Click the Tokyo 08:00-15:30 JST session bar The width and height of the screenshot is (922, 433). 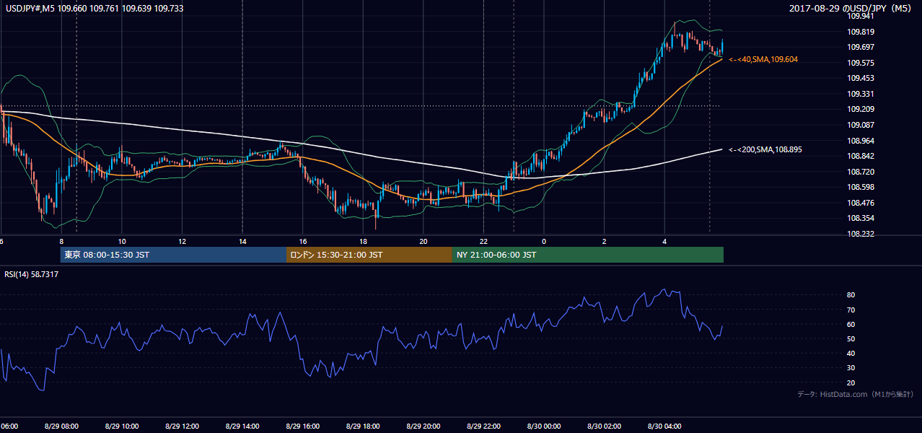click(x=173, y=255)
